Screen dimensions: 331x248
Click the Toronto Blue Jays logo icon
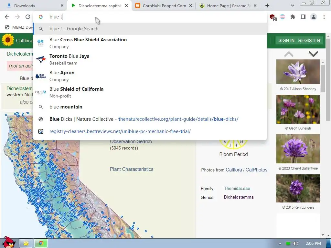(x=41, y=59)
